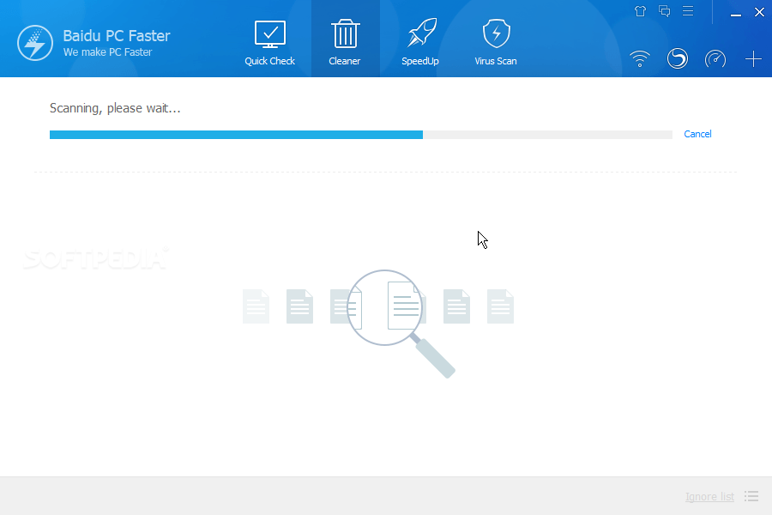The image size is (772, 515).
Task: Open the speedometer speed test tool
Action: [x=715, y=59]
